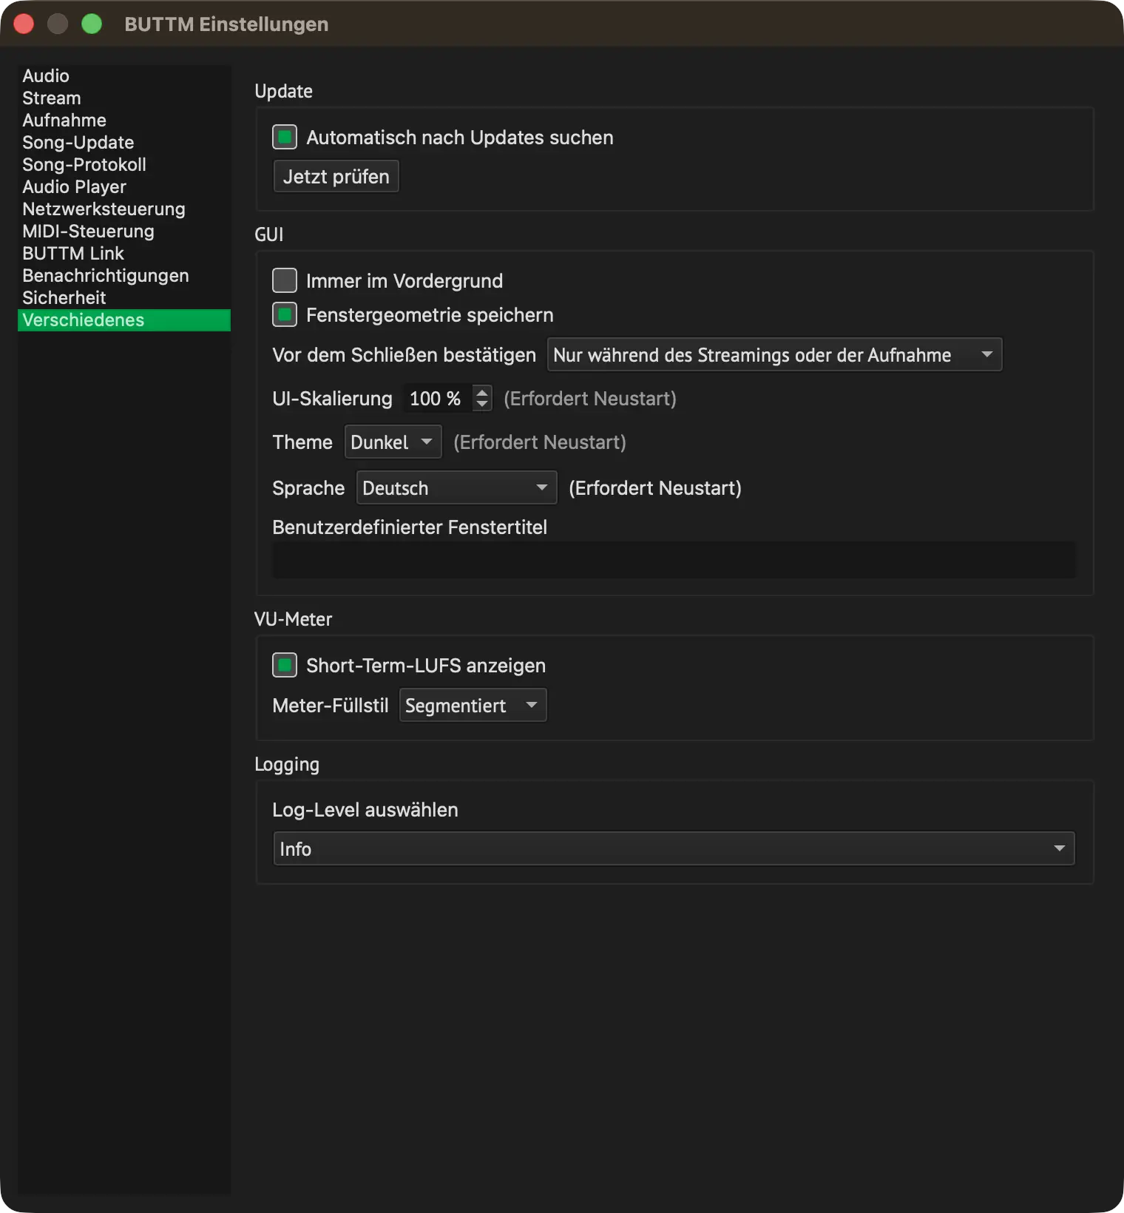Viewport: 1124px width, 1213px height.
Task: Close the BUTTM Einstellungen window
Action: coord(24,24)
